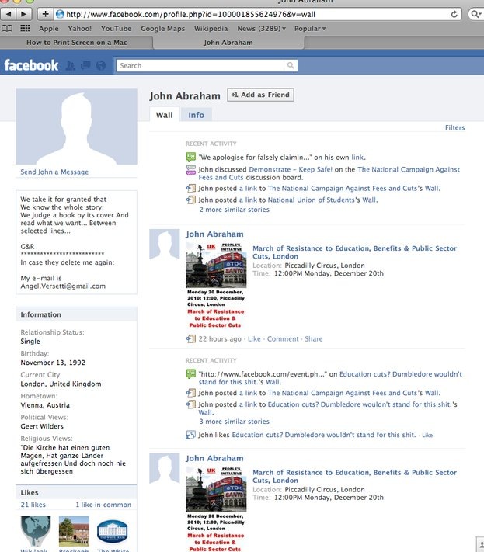484x552 pixels.
Task: Click the Send John a Message link
Action: [54, 172]
